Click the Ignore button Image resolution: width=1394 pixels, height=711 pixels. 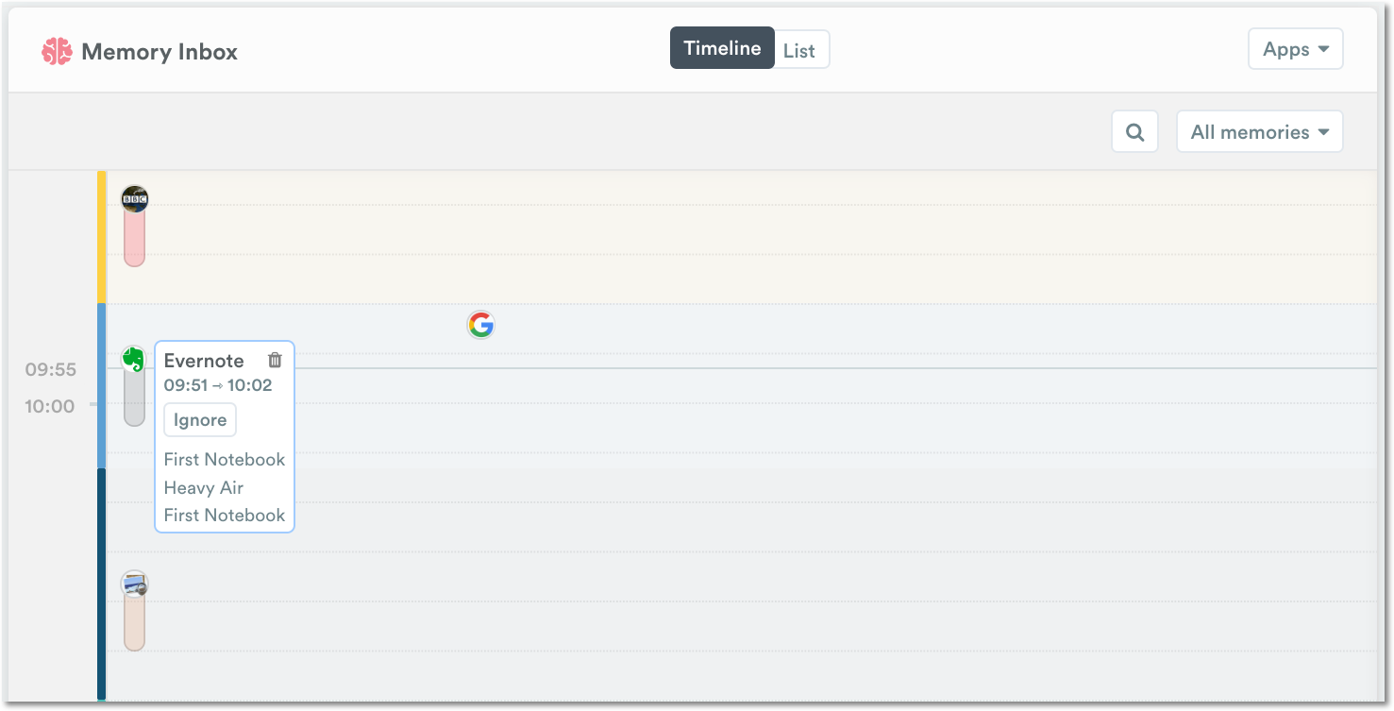pyautogui.click(x=200, y=420)
